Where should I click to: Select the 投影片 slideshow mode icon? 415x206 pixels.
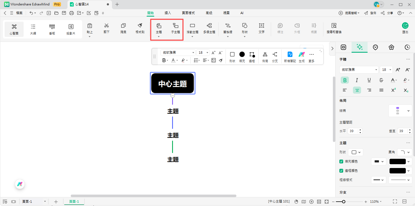tap(71, 29)
